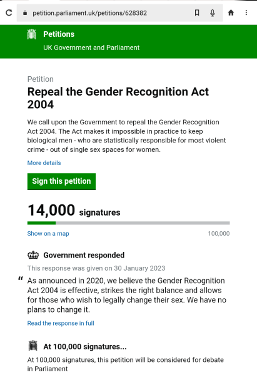Open the Petitions home link in header
This screenshot has height=375, width=257.
point(59,34)
